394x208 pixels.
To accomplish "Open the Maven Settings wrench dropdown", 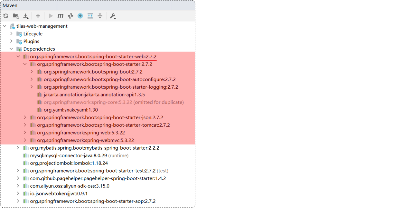I will (x=113, y=16).
